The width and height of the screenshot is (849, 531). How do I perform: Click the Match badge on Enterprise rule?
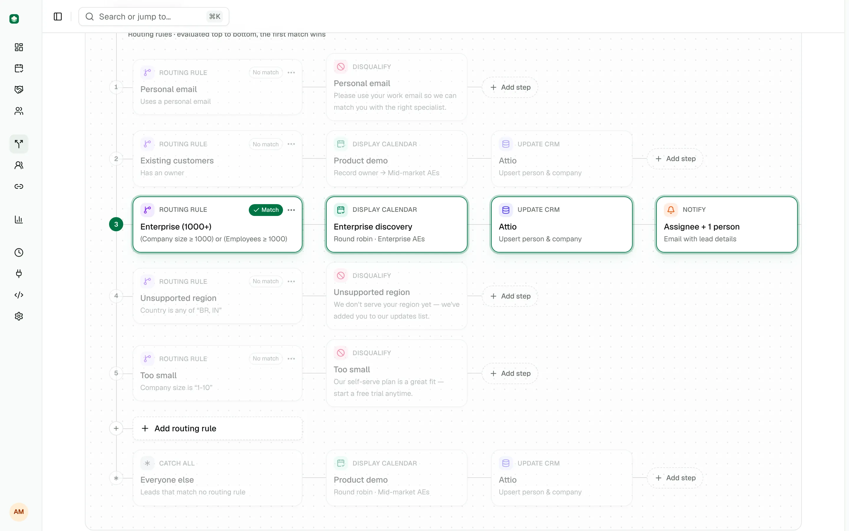[x=266, y=210]
